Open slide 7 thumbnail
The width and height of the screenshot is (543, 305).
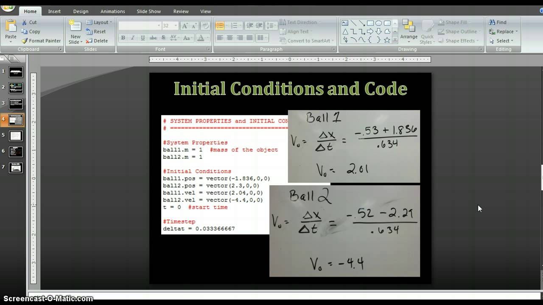coord(16,168)
